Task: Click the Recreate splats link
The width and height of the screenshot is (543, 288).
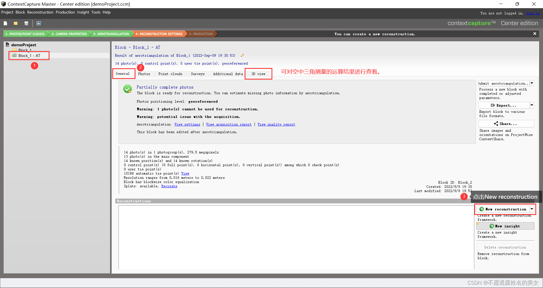Action: (x=169, y=186)
